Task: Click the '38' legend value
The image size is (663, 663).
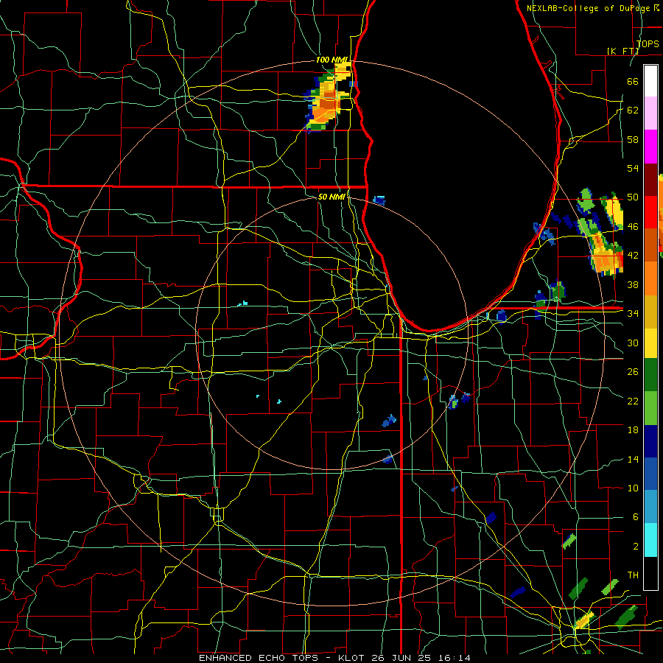Action: click(x=633, y=285)
